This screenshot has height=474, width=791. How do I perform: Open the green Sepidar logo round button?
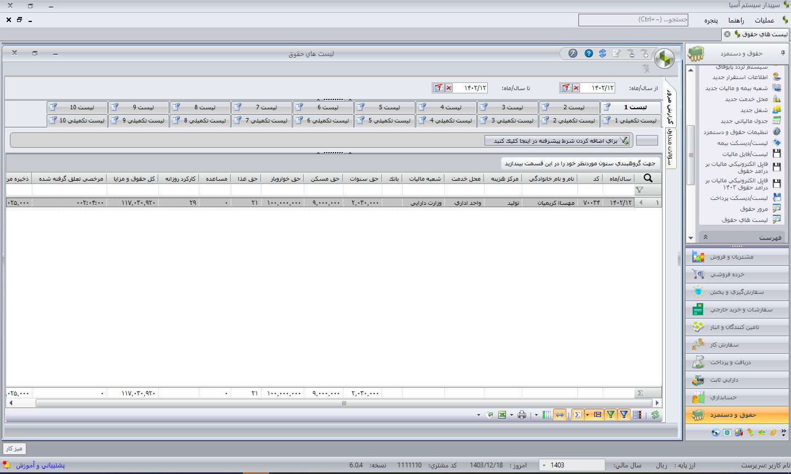tap(664, 58)
